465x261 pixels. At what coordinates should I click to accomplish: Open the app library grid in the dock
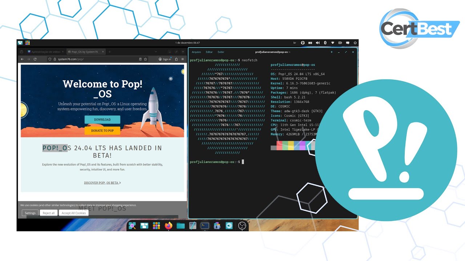click(156, 226)
